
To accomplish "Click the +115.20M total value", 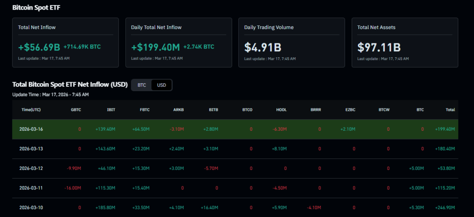I will pos(445,188).
